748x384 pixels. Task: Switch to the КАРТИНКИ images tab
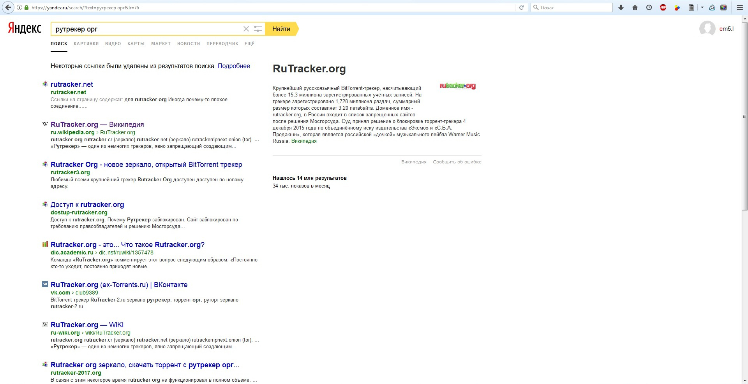coord(86,44)
